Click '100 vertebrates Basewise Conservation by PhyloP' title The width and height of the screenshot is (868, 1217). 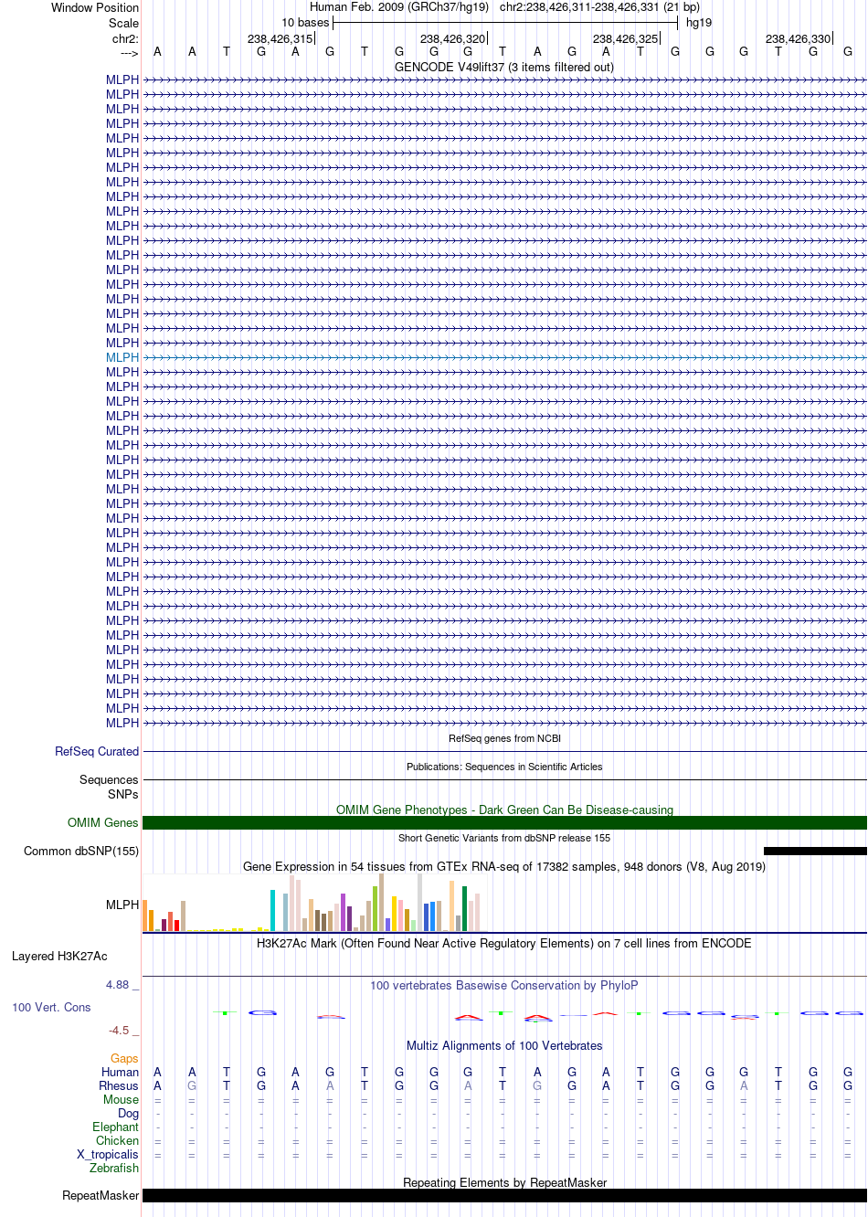[504, 985]
